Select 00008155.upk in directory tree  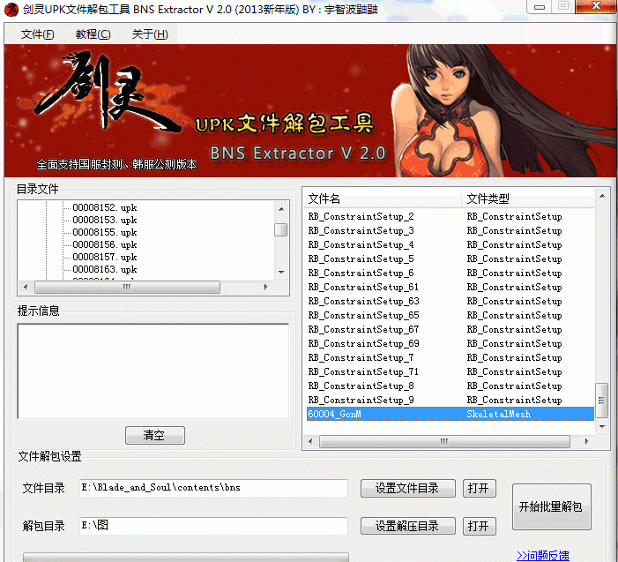[104, 232]
